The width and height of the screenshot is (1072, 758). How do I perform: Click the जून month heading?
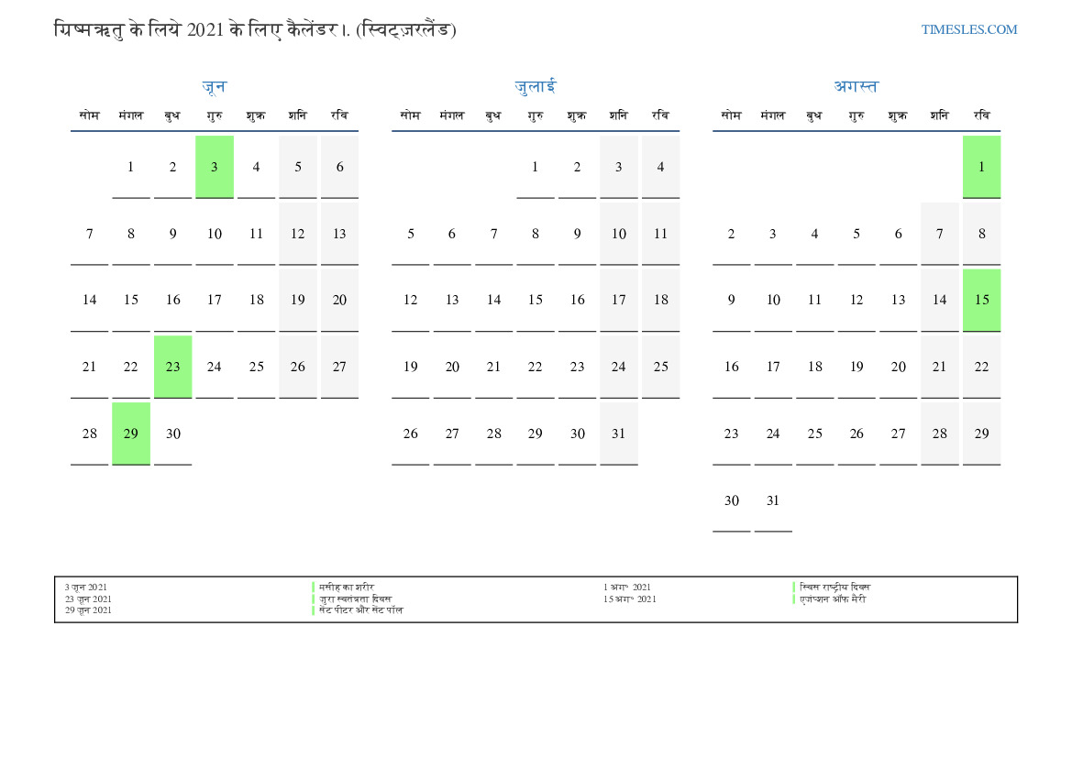214,86
